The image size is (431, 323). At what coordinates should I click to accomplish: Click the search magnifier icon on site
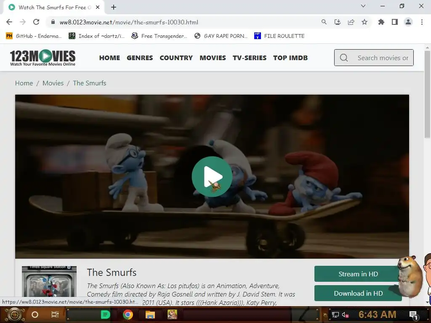click(344, 58)
